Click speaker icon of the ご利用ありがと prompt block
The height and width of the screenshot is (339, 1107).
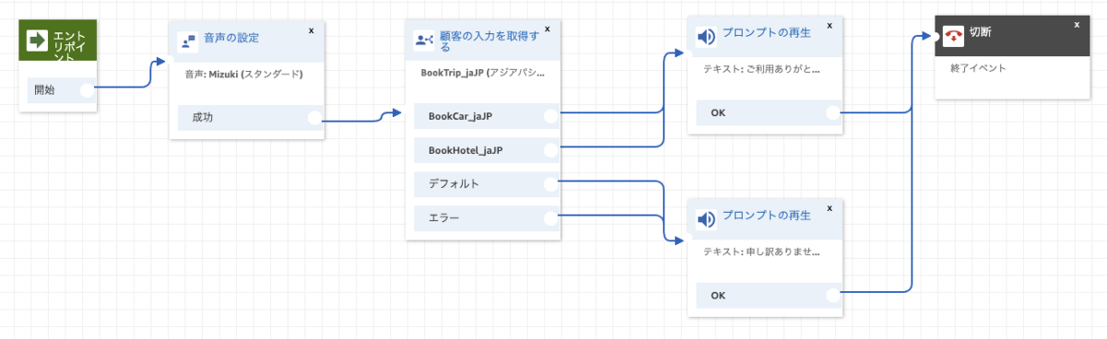[706, 38]
